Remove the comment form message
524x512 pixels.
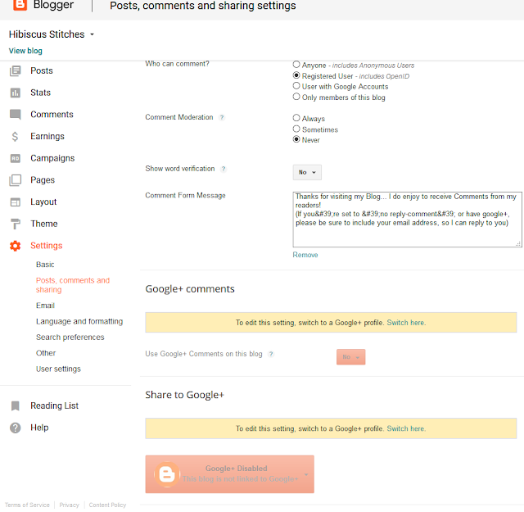(305, 255)
